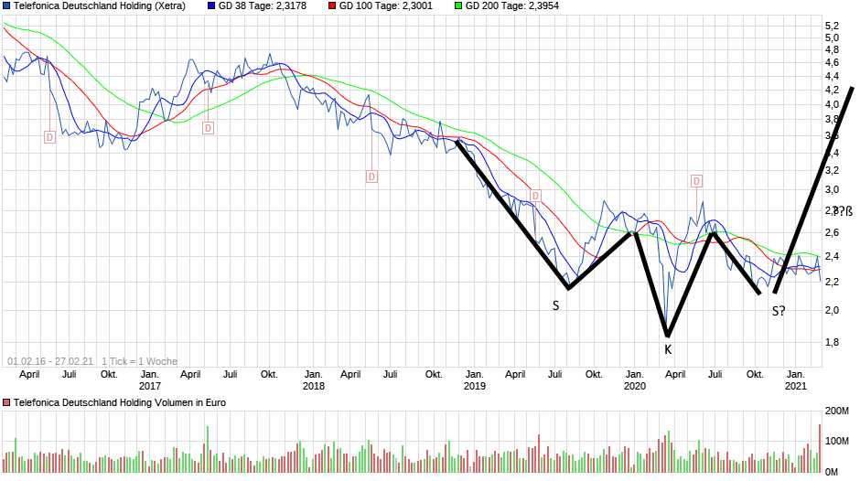Click the 2021 year label on time axis

click(x=796, y=386)
